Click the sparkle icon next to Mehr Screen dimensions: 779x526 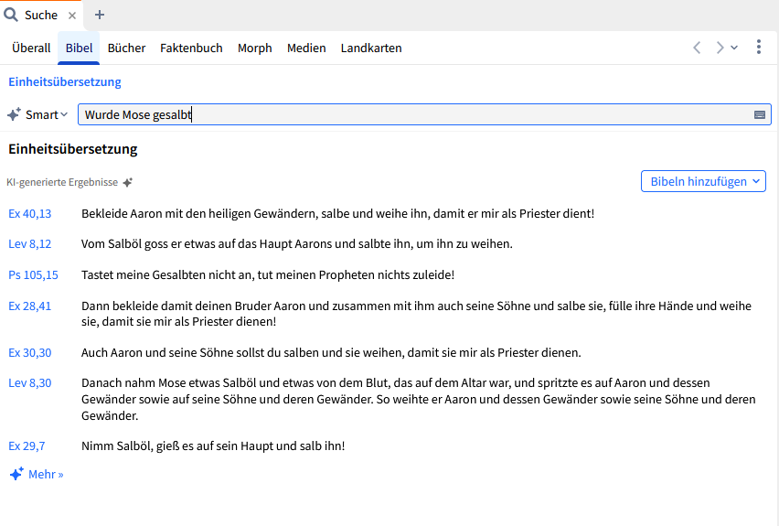point(16,474)
